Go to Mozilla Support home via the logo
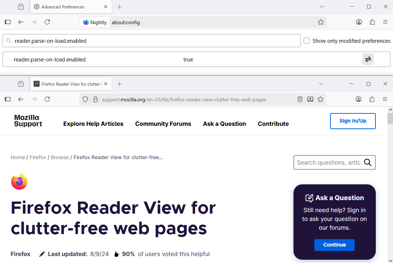Viewport: 393px width, 263px height. pyautogui.click(x=28, y=121)
